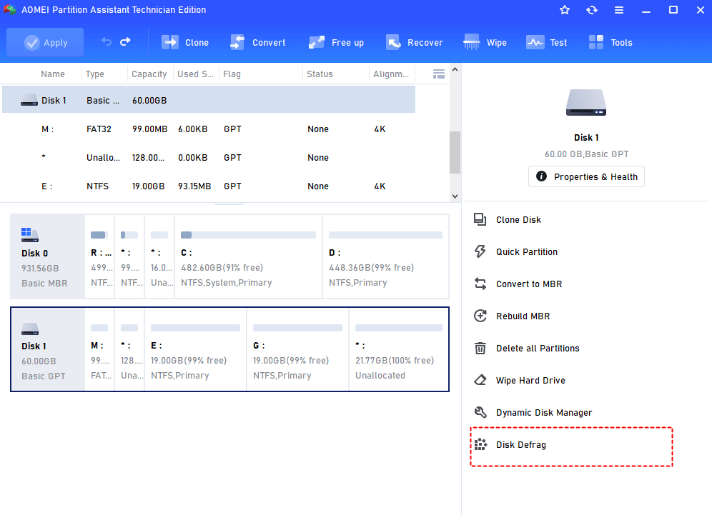The image size is (712, 515).
Task: Open the Test toolbar menu
Action: tap(547, 43)
